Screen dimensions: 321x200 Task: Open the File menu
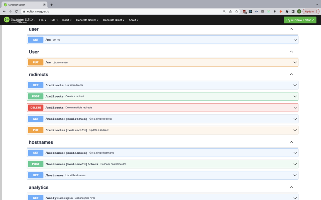click(42, 20)
